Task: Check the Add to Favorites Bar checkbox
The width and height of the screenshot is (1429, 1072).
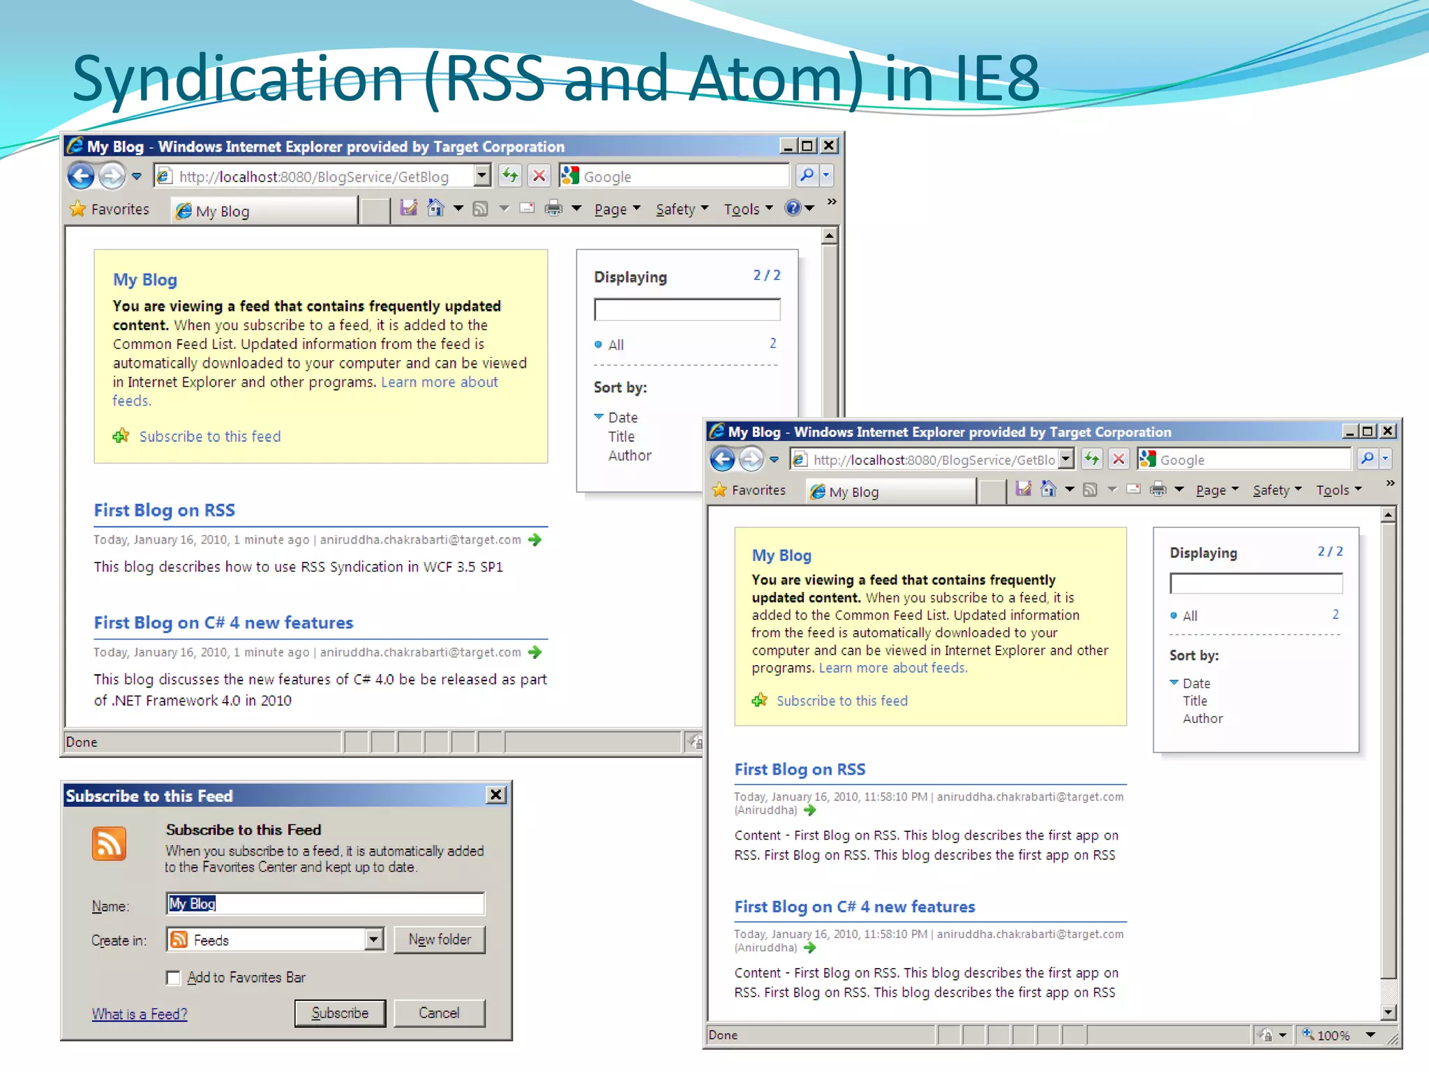Action: [x=173, y=978]
